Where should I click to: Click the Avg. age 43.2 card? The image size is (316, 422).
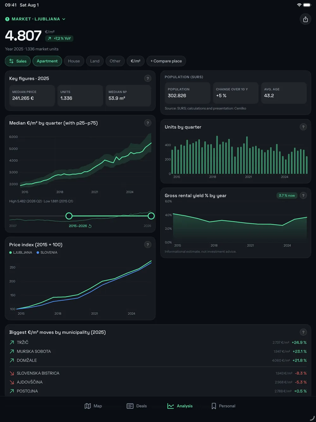click(284, 93)
